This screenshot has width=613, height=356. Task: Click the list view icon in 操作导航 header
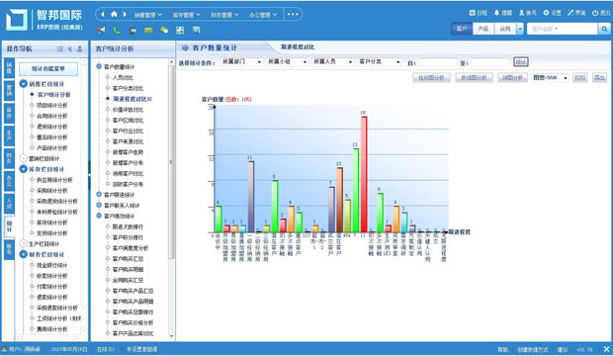coord(59,48)
